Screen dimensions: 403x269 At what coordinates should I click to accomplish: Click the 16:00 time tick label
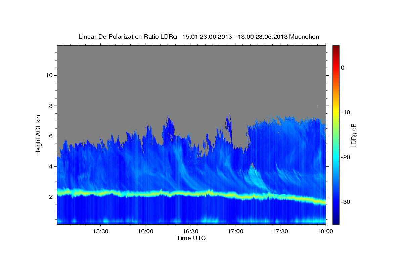coord(145,232)
